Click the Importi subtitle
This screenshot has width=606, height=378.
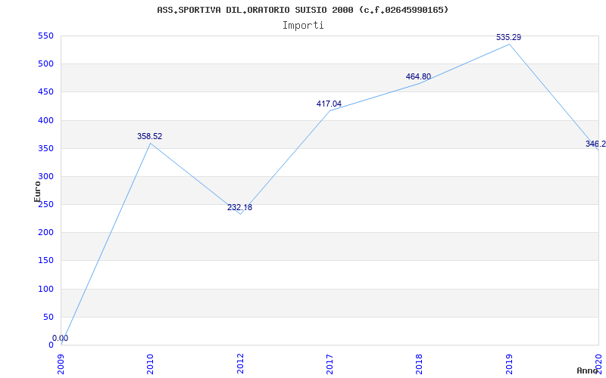(x=303, y=26)
